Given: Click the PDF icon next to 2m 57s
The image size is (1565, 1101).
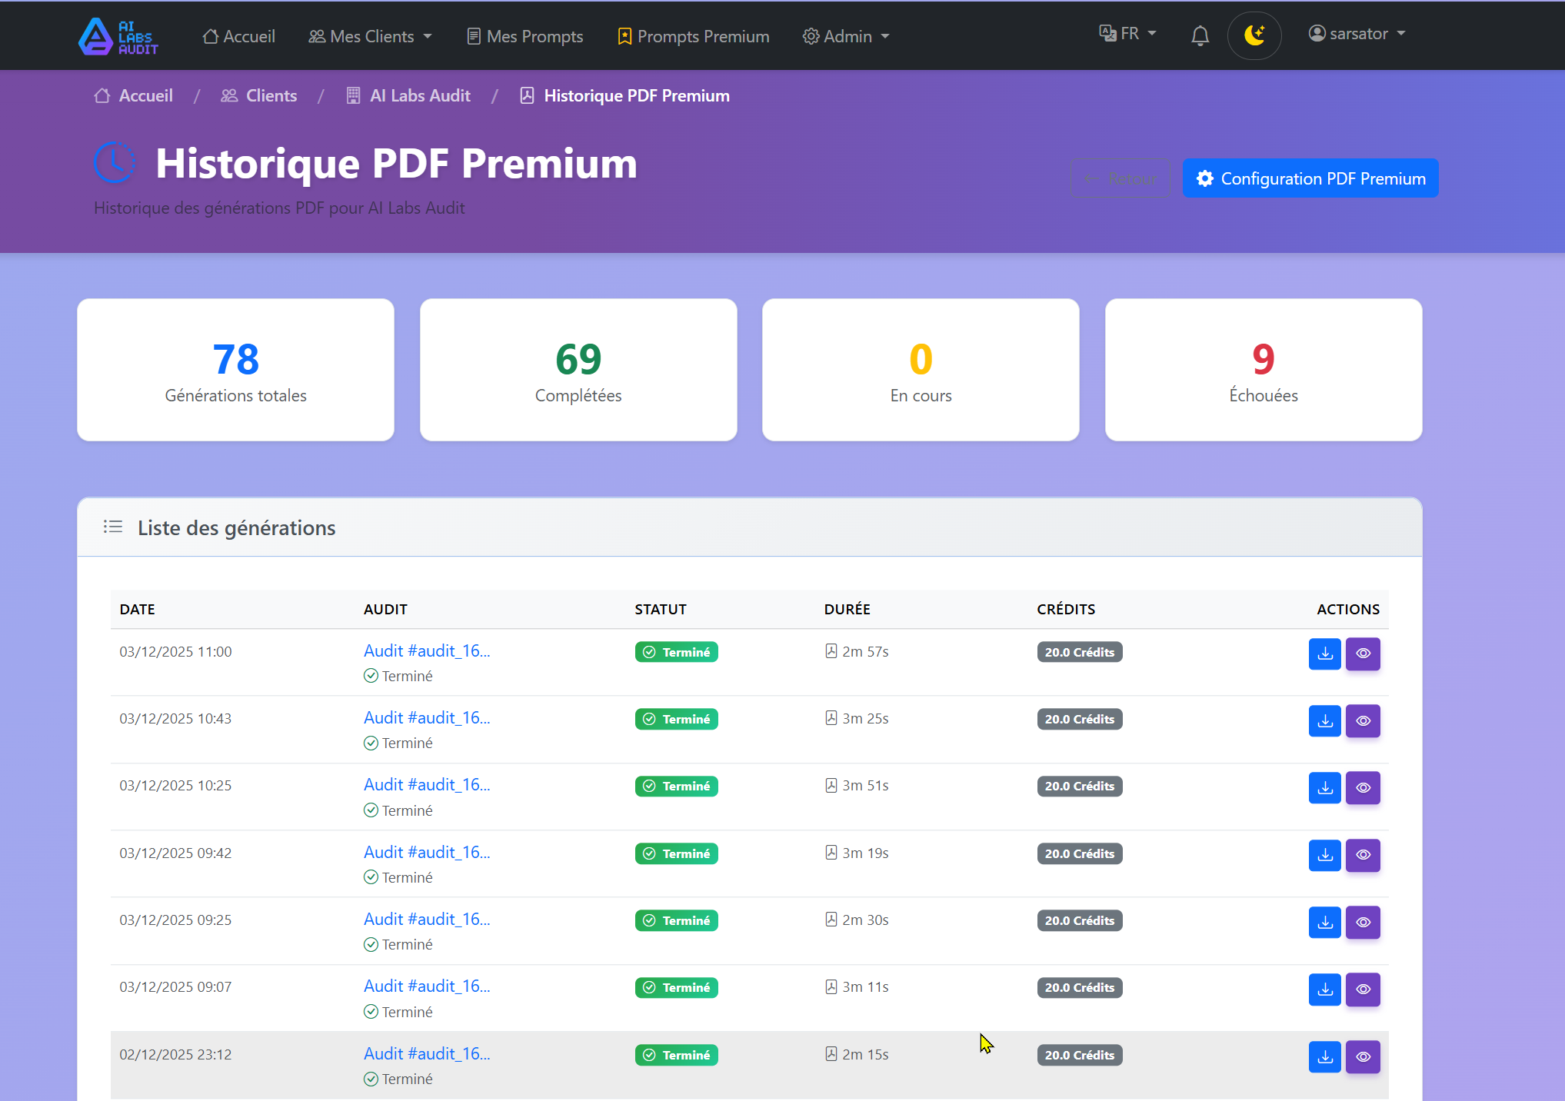Looking at the screenshot, I should click(x=831, y=650).
